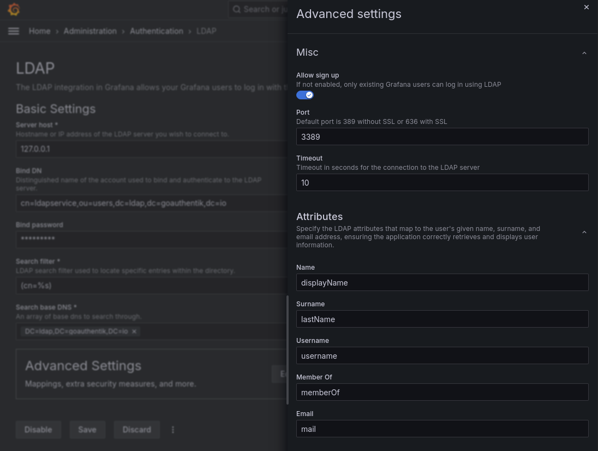
Task: Click the Disable button
Action: (38, 430)
